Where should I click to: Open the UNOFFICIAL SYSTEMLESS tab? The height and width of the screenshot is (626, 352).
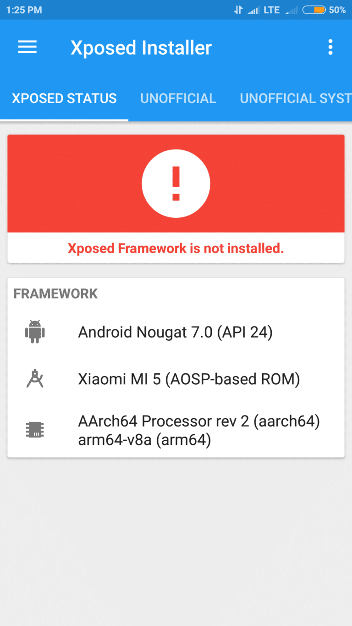pyautogui.click(x=295, y=98)
